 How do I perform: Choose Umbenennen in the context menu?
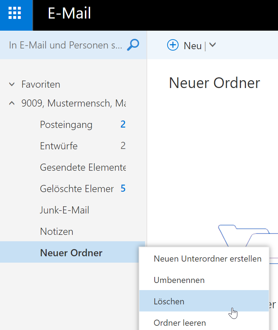tap(204, 280)
